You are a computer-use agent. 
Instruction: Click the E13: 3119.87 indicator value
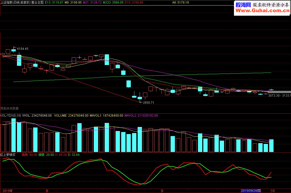click(54, 3)
